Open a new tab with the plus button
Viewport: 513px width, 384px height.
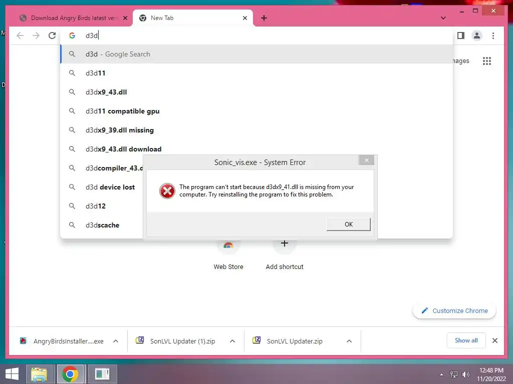click(264, 18)
